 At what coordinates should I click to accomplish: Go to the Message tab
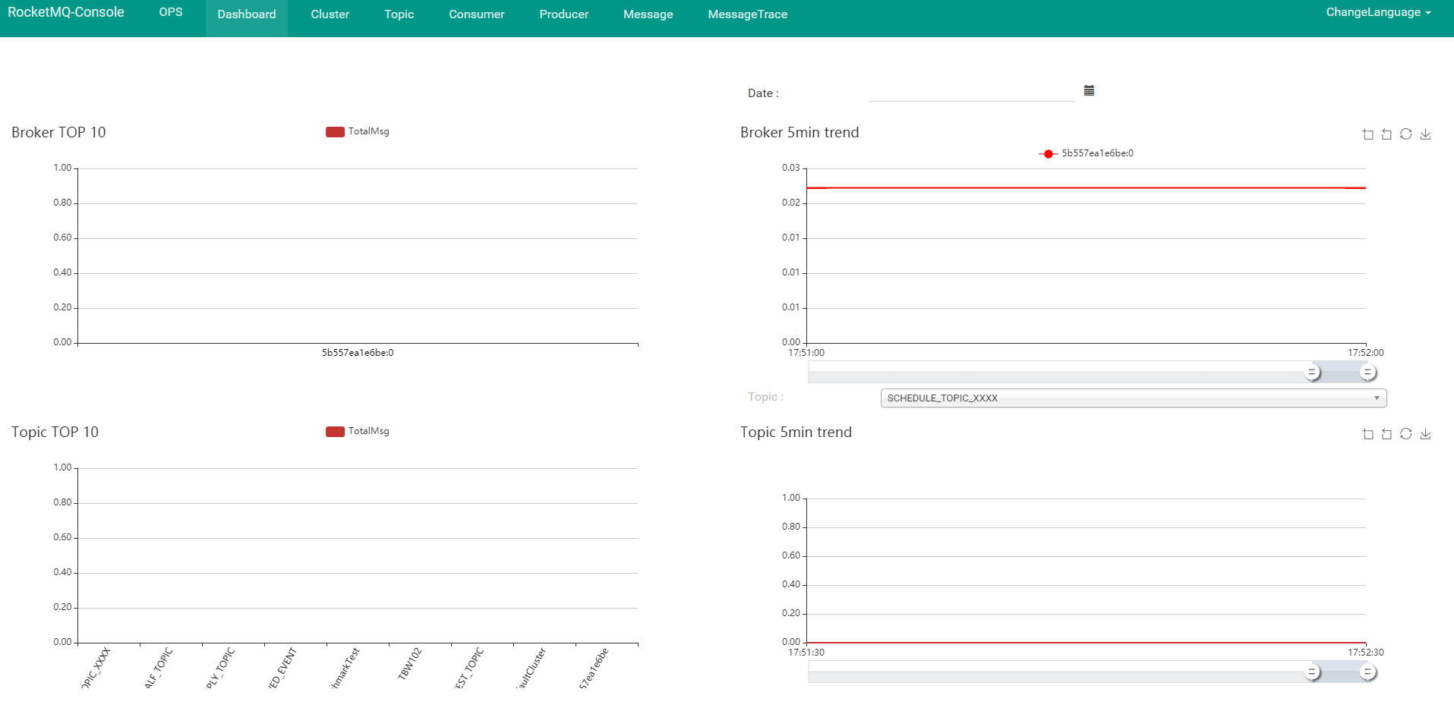click(648, 14)
